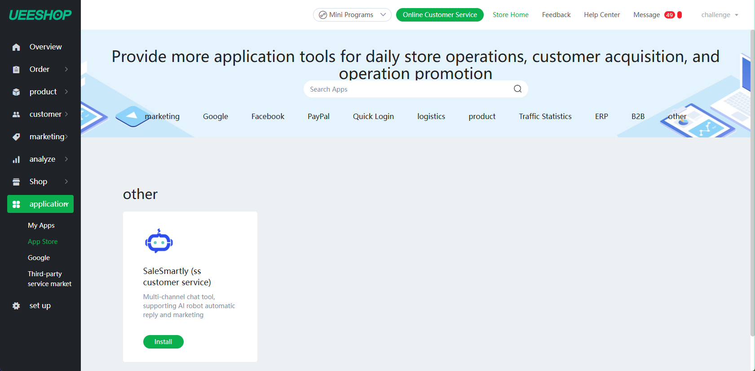Screen dimensions: 755x371
Task: Open the Mini Programs dropdown
Action: point(352,15)
